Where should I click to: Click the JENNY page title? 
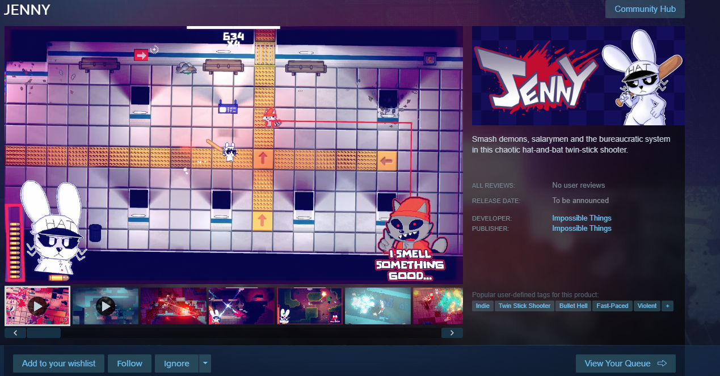(x=27, y=10)
